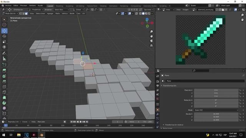Switch to the Modeling workspace tab
Image resolution: width=246 pixels, height=138 pixels.
click(x=60, y=6)
